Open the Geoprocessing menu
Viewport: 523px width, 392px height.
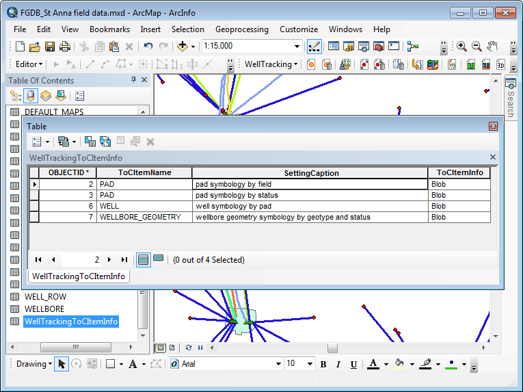click(x=242, y=29)
